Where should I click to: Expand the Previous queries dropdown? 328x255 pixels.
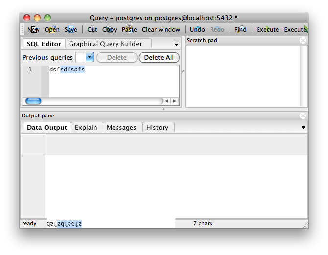pyautogui.click(x=89, y=57)
